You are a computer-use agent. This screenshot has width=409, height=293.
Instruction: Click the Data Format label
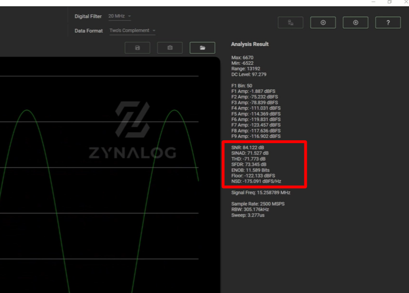click(88, 31)
